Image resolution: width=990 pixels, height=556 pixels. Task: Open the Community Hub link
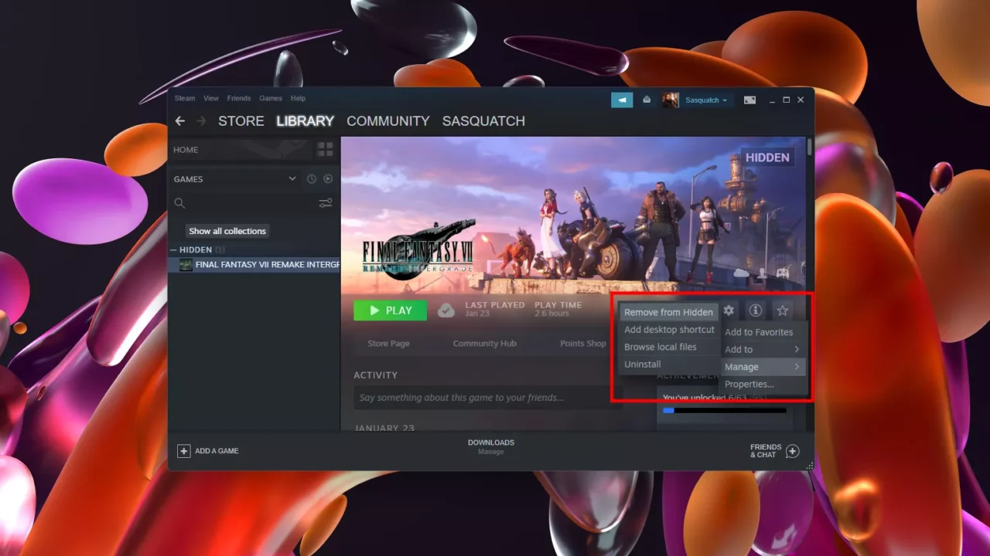[x=484, y=344]
